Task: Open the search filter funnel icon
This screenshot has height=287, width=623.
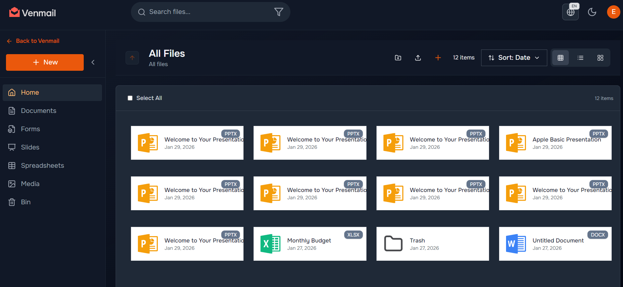Action: point(278,12)
